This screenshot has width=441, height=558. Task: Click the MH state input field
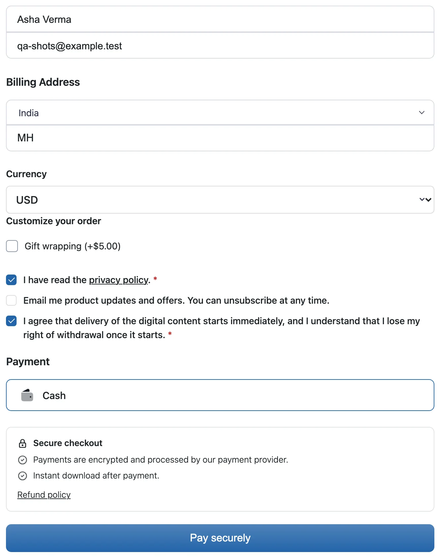[x=220, y=138]
